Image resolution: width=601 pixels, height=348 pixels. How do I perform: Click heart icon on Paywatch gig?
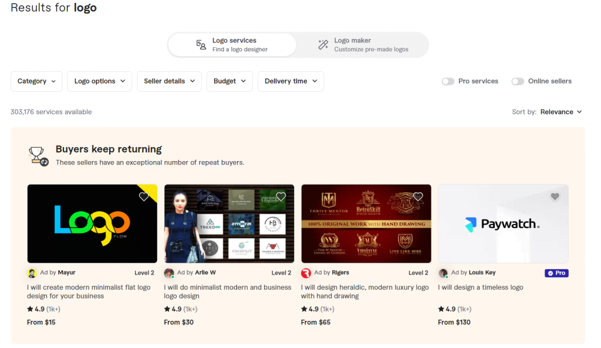pos(555,197)
